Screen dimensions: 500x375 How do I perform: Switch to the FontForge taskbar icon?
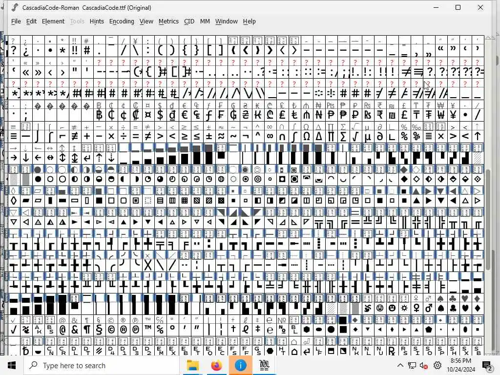264,365
